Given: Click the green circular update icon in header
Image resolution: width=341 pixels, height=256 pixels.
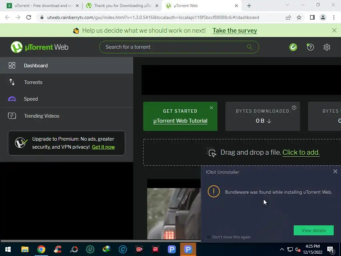Looking at the screenshot, I should (293, 47).
